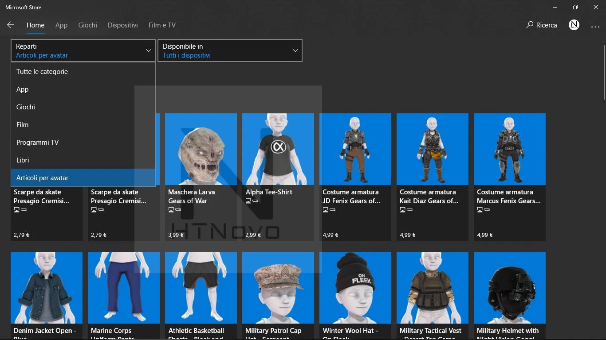Select Film in the Reparti list
606x340 pixels.
click(x=83, y=125)
